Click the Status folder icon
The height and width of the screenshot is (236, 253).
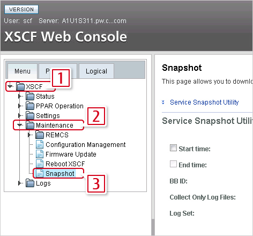(x=30, y=96)
